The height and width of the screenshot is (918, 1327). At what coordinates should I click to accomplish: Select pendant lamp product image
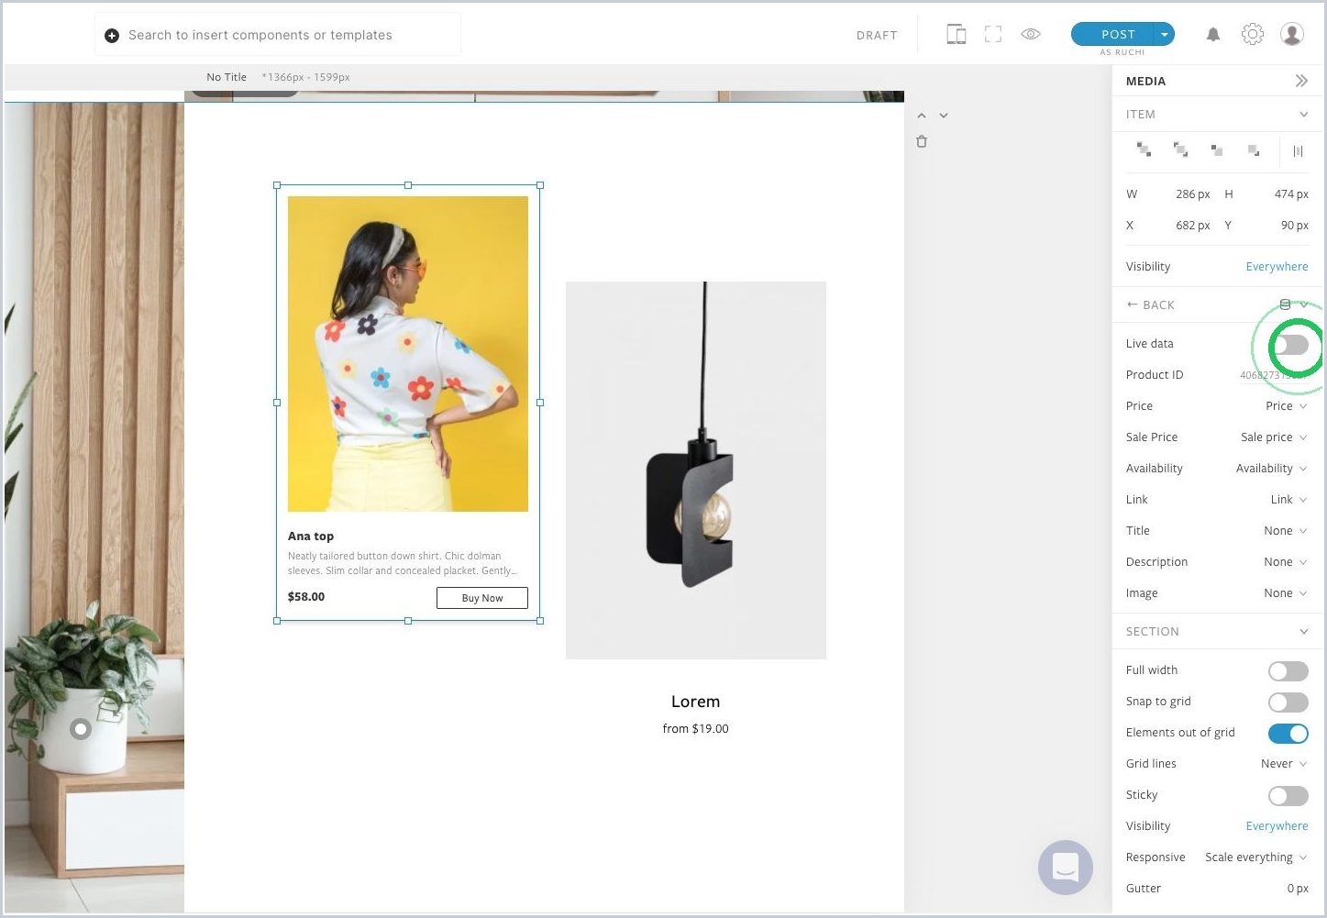696,470
